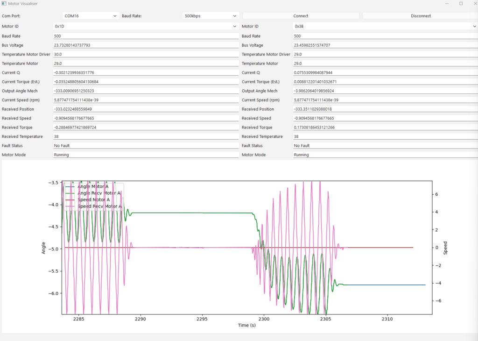Screen dimensions: 478x341
Task: Expand the Motor ID dropdown showing 0x3B
Action: [385, 27]
